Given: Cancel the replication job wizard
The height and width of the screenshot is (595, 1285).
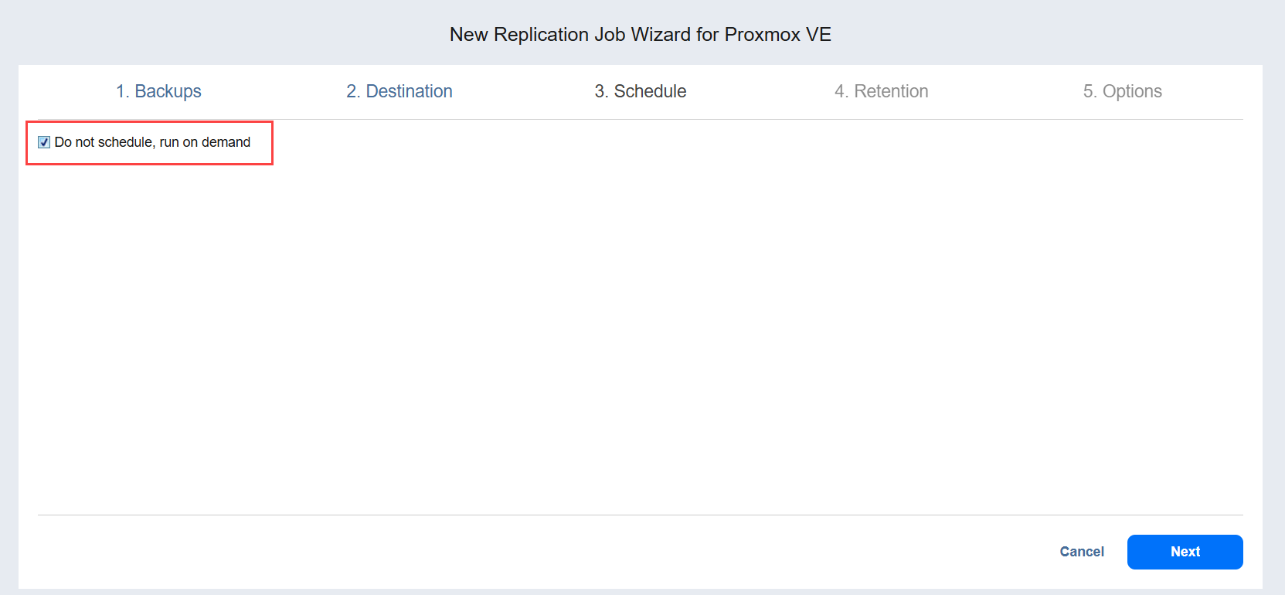Looking at the screenshot, I should pos(1081,552).
